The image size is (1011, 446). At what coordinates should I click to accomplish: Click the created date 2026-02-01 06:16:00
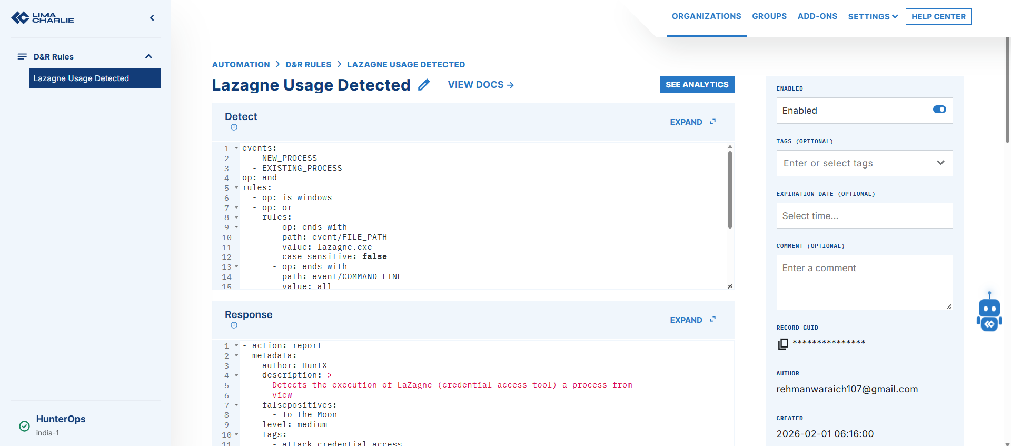tap(825, 434)
